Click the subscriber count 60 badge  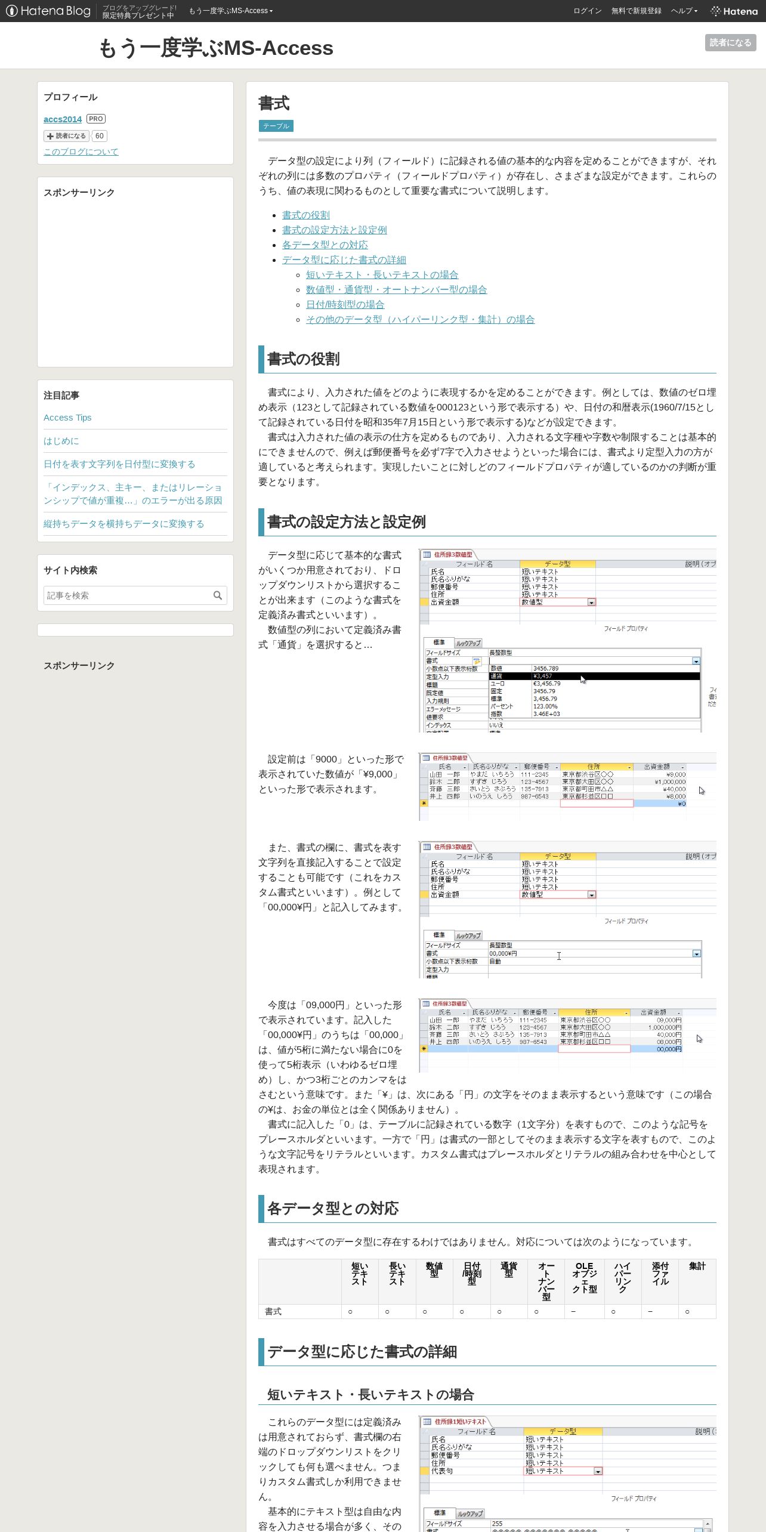pos(100,136)
